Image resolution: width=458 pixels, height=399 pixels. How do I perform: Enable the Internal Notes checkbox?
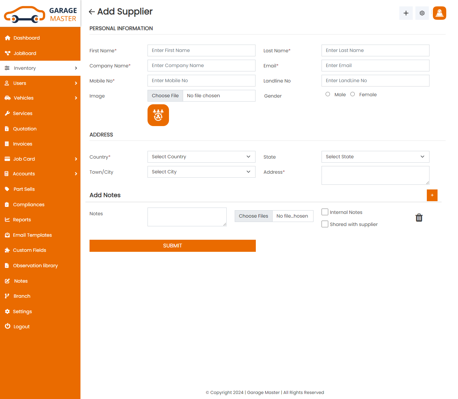point(325,212)
